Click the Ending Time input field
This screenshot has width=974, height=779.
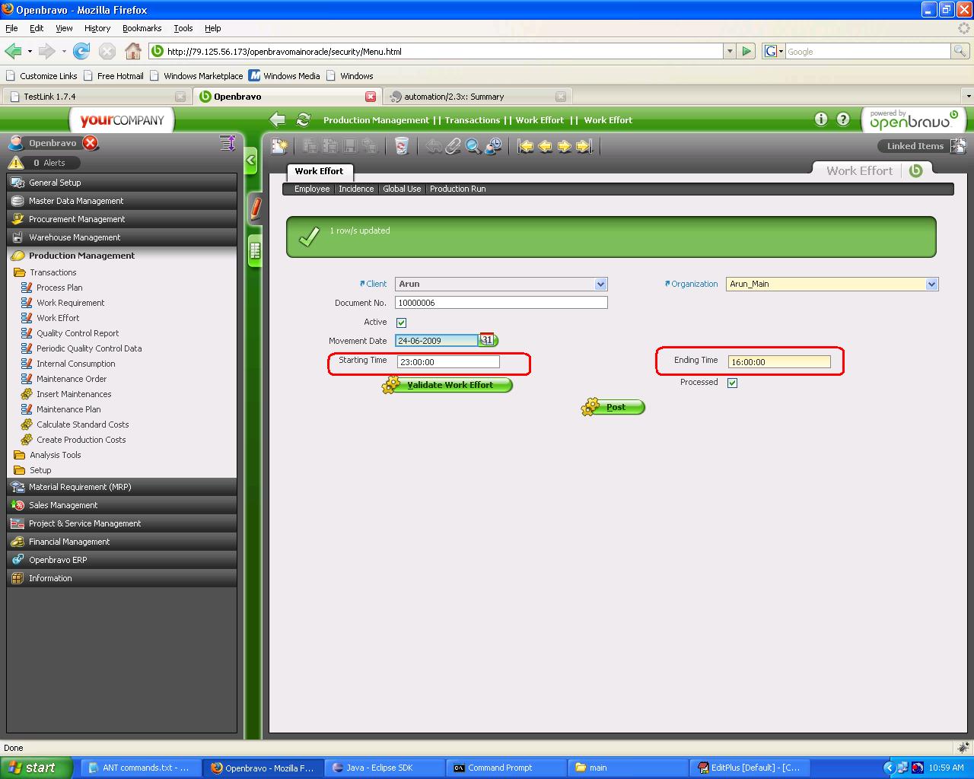779,362
